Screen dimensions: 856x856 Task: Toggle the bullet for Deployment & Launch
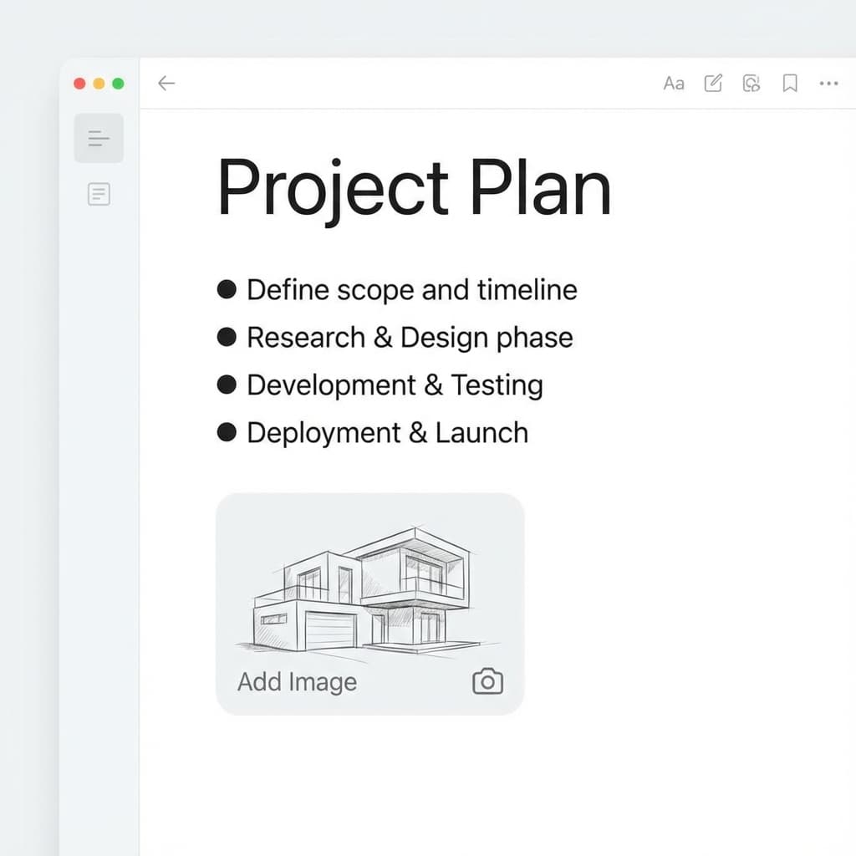click(x=227, y=431)
